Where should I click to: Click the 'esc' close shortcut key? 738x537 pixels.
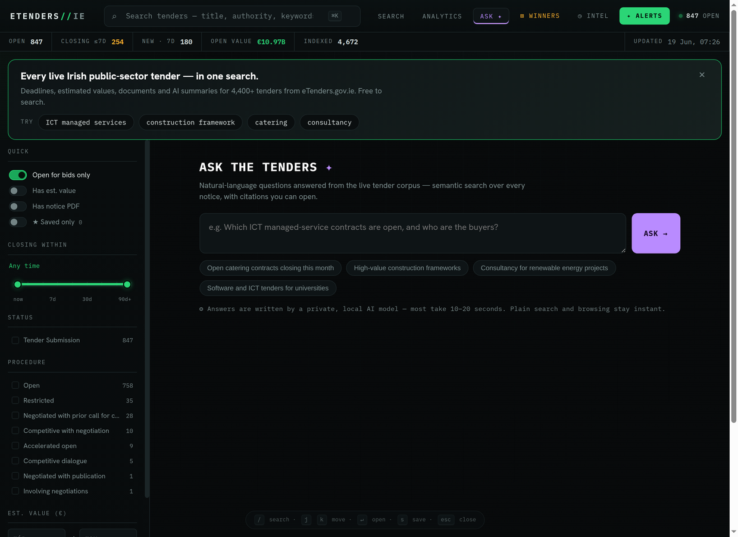coord(446,520)
